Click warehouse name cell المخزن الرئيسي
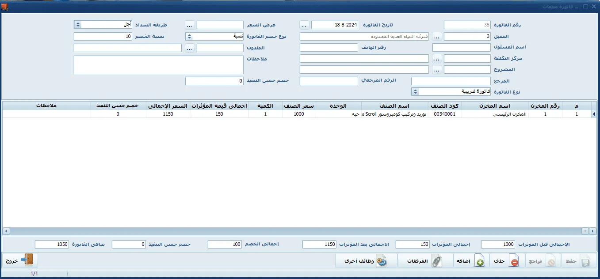This screenshot has height=279, width=600. pos(495,114)
